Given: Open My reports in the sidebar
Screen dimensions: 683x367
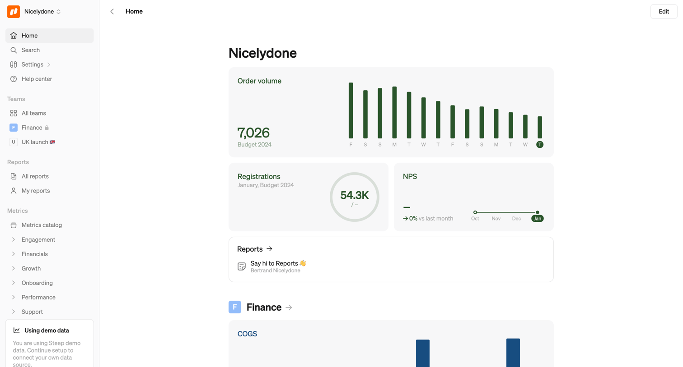Looking at the screenshot, I should click(49, 191).
